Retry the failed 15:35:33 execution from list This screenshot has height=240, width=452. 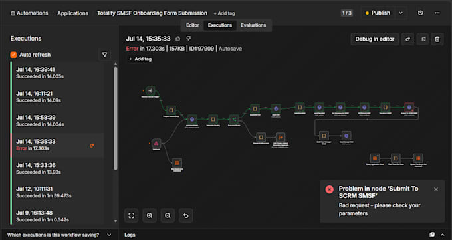tap(92, 146)
